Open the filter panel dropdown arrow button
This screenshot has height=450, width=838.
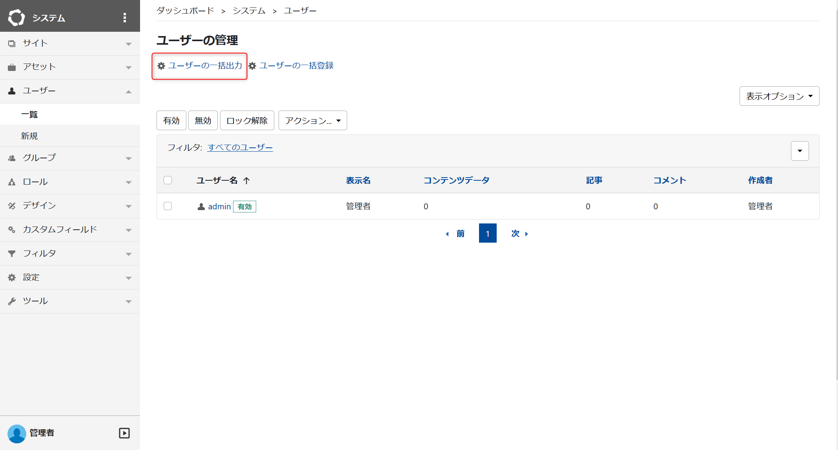tap(800, 151)
